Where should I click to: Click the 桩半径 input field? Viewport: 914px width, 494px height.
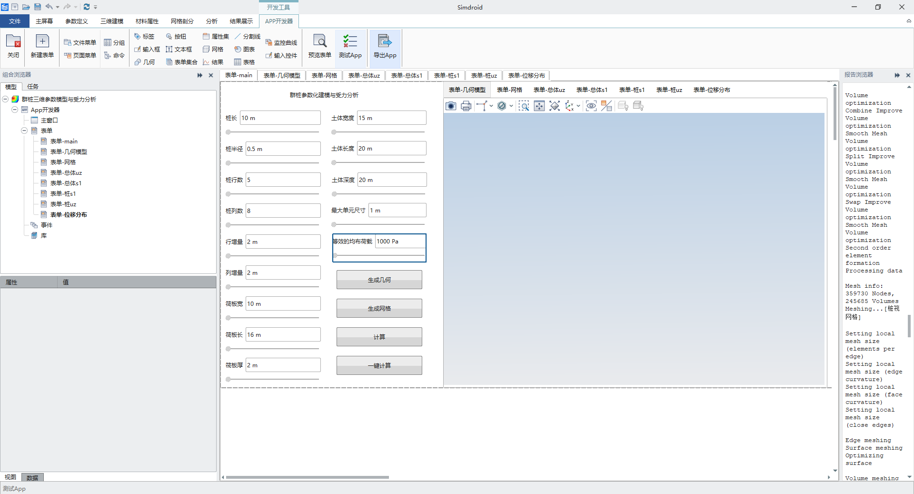coord(283,149)
